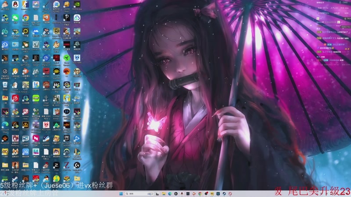Launch the UU accelerator desktop icon
Screen dimensions: 351x197
point(25,98)
